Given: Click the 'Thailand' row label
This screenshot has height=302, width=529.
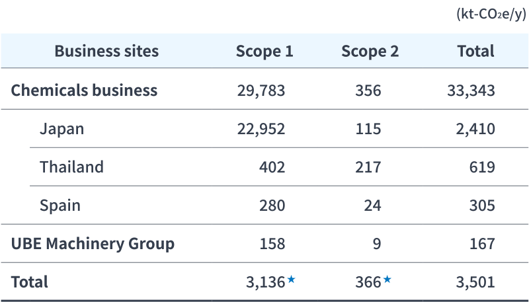Looking at the screenshot, I should [71, 167].
